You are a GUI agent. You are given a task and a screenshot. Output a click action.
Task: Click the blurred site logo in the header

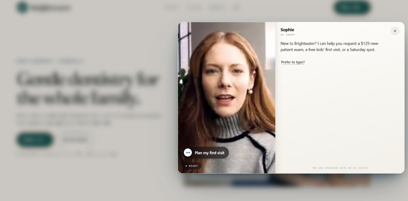[43, 7]
